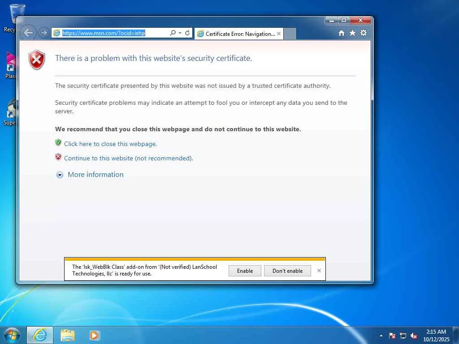The width and height of the screenshot is (459, 344).
Task: Open the Tools gear menu
Action: pos(364,33)
